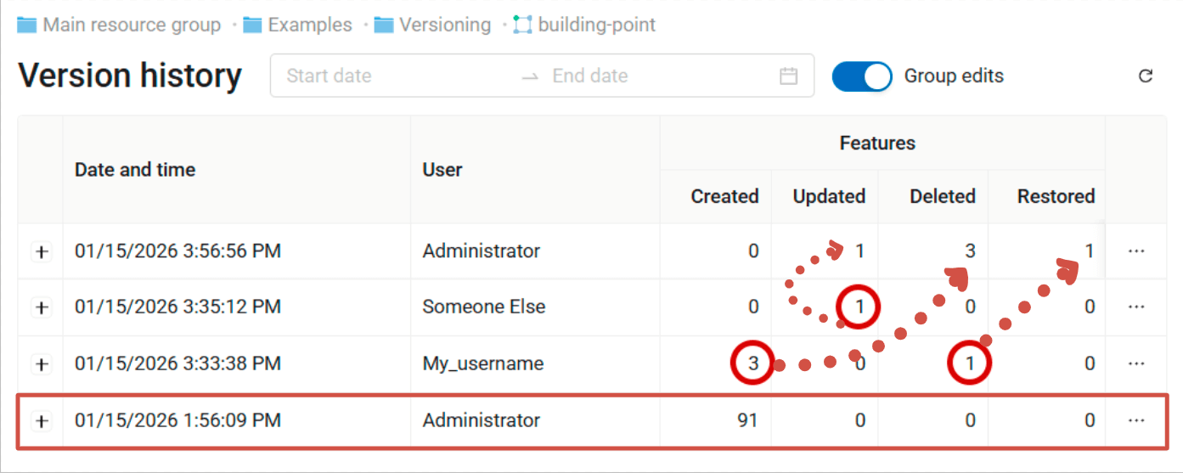The width and height of the screenshot is (1183, 473).
Task: Open more options for Someone Else row
Action: (x=1136, y=307)
